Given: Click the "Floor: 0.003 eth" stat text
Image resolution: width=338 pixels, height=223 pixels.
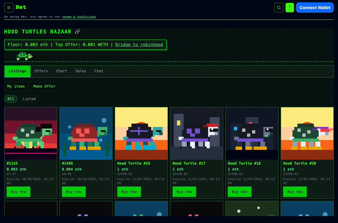Looking at the screenshot, I should coord(28,44).
